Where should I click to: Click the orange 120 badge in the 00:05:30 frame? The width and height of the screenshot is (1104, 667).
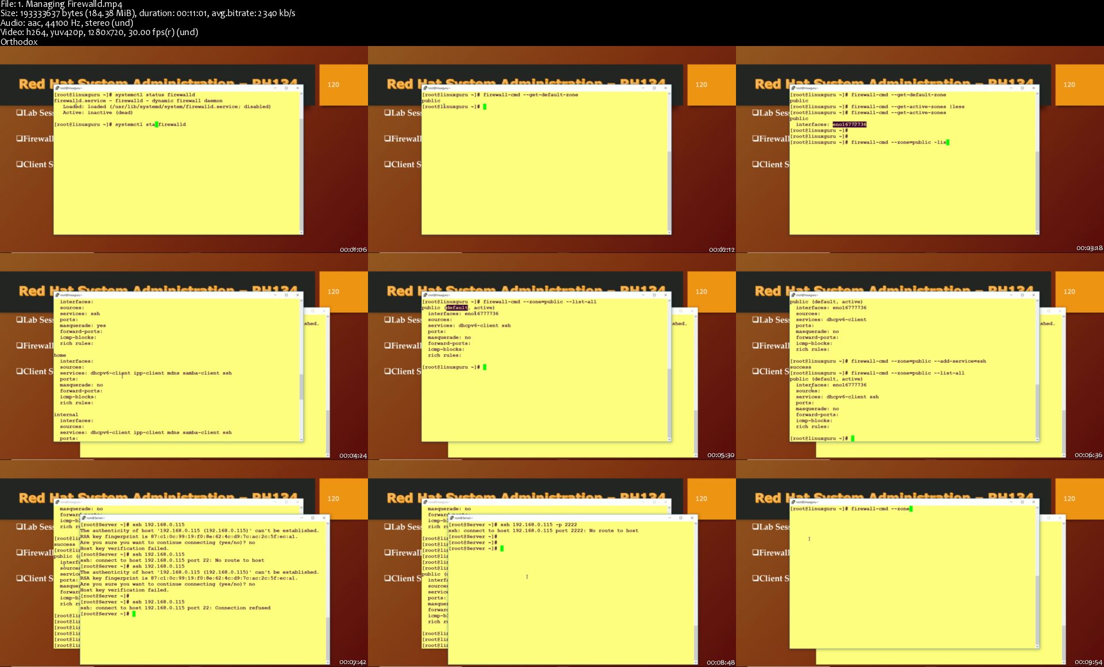pyautogui.click(x=711, y=292)
